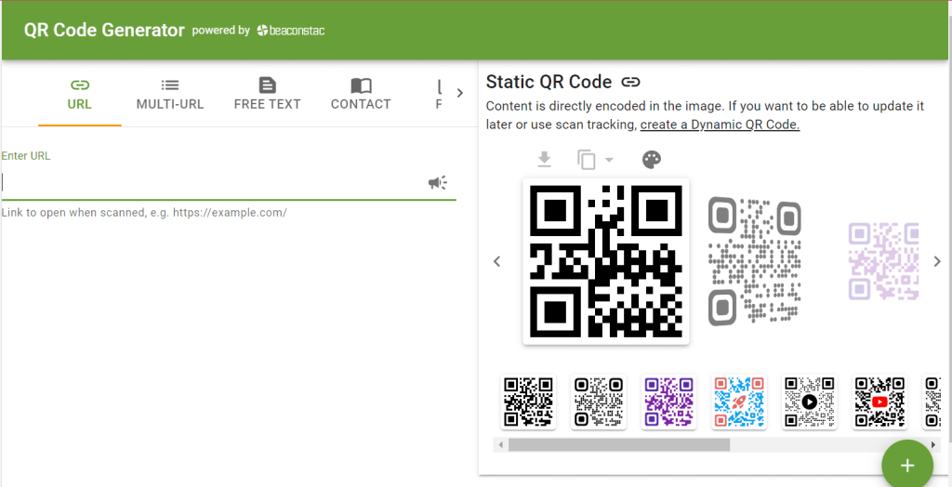952x487 pixels.
Task: Click the QR Code Generator title
Action: click(x=104, y=31)
